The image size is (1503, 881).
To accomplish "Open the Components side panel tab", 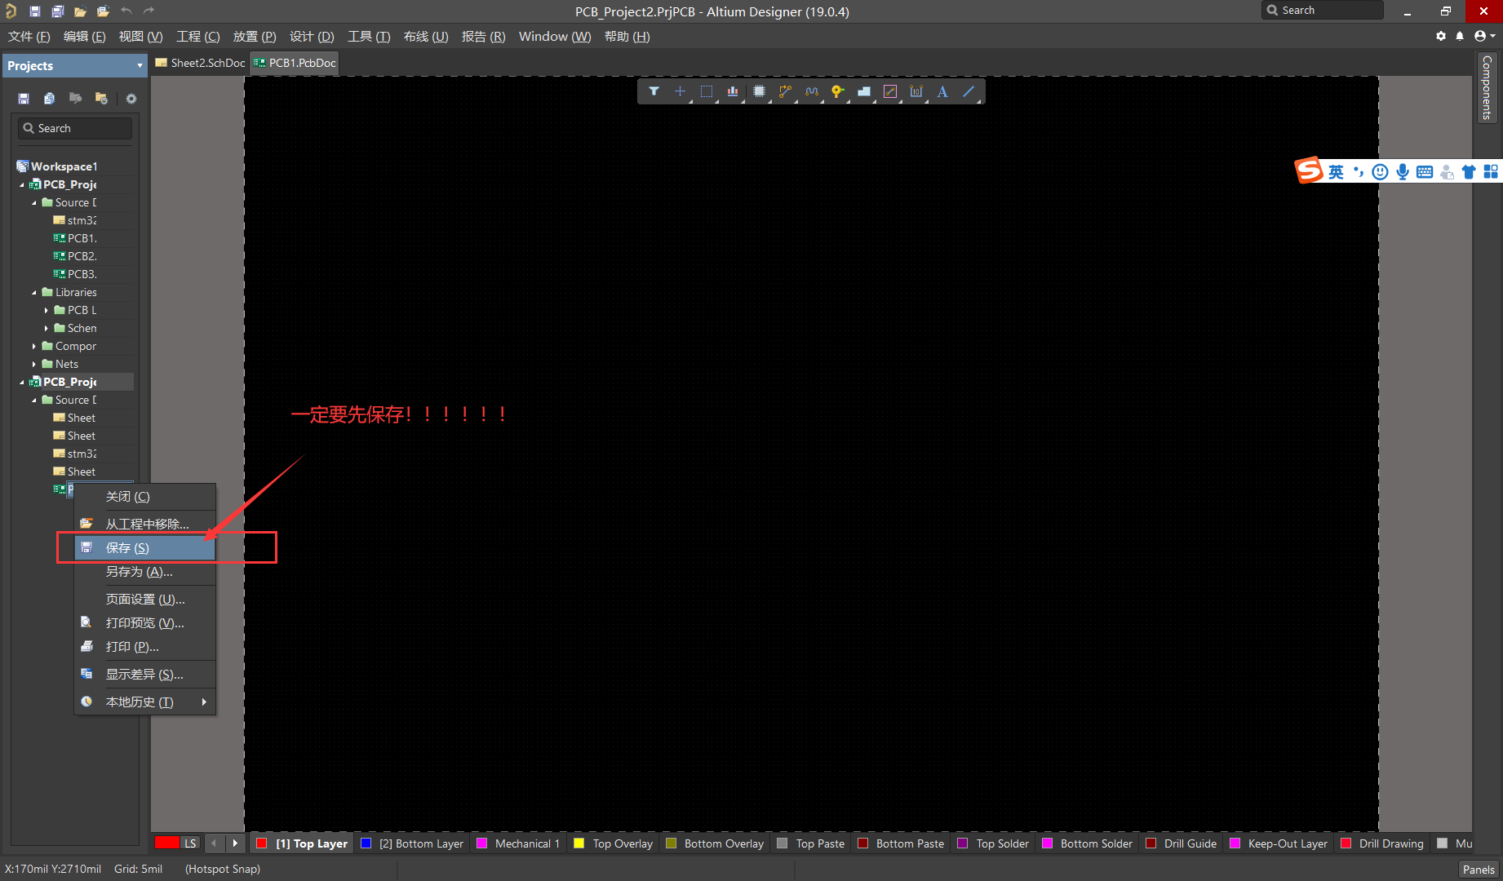I will coord(1487,88).
